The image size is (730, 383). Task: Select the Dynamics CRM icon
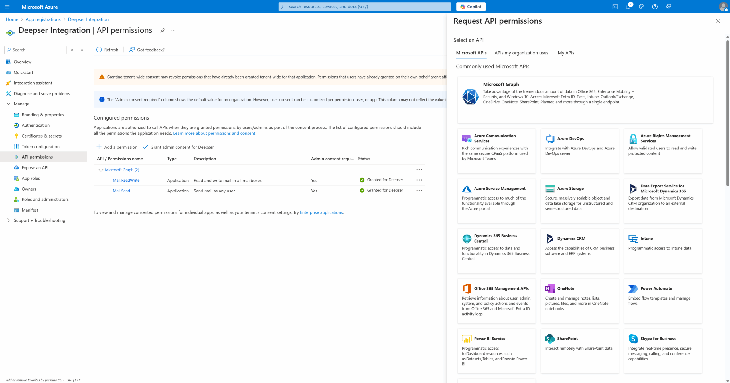tap(550, 239)
